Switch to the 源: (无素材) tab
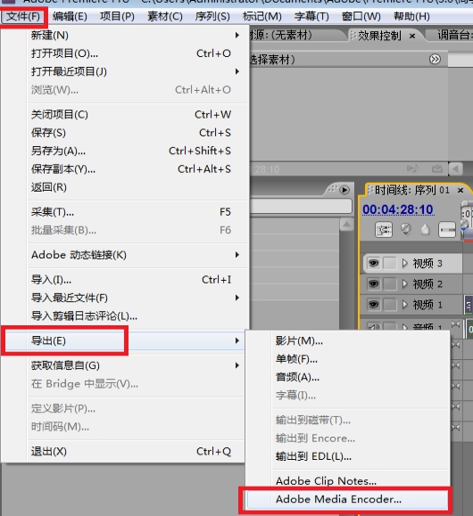Image resolution: width=473 pixels, height=516 pixels. coord(281,35)
